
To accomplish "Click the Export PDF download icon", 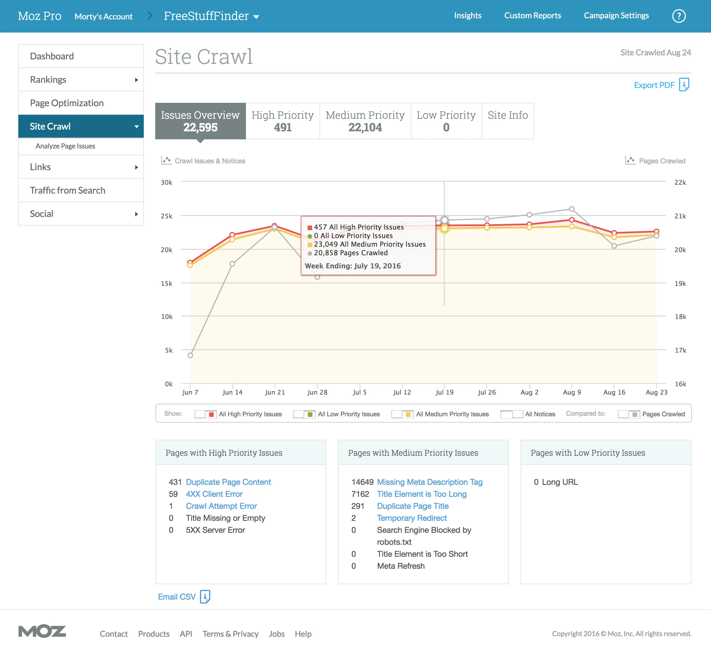I will click(684, 85).
